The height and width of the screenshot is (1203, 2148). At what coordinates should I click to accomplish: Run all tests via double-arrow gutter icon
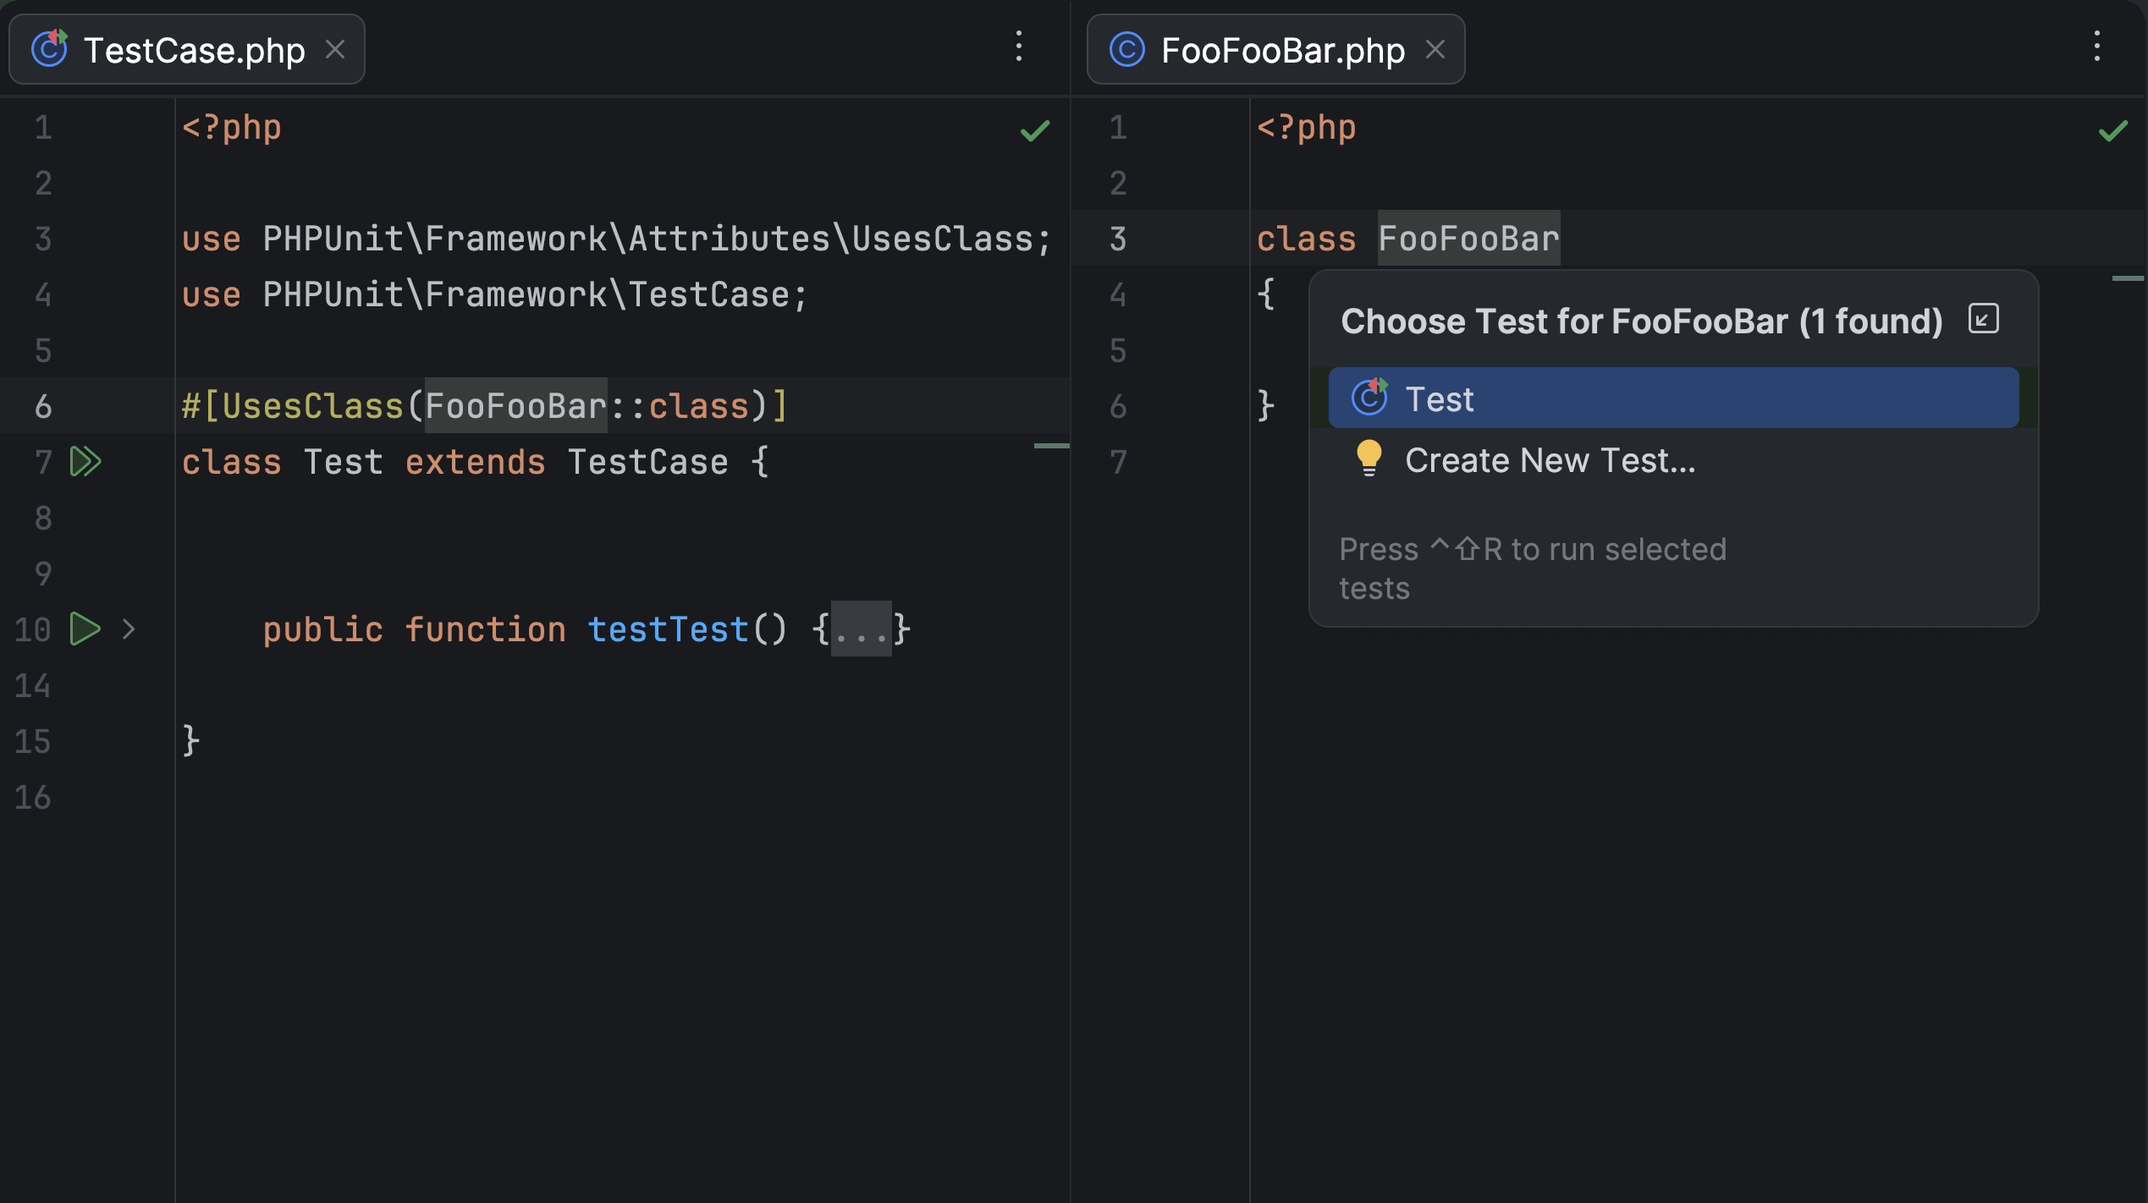point(85,461)
